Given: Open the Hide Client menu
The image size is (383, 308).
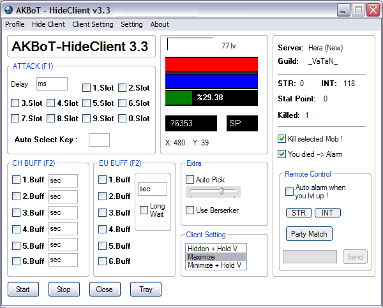Looking at the screenshot, I should (49, 24).
